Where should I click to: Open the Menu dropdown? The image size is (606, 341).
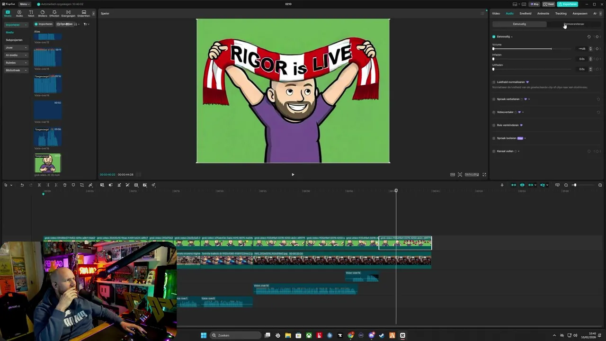click(25, 4)
